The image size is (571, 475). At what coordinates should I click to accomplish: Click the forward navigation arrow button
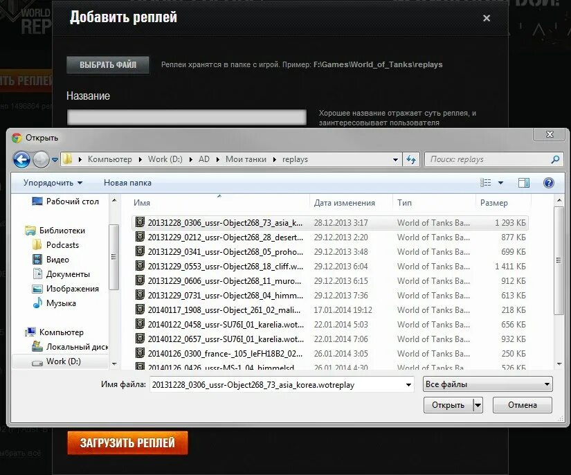pyautogui.click(x=41, y=159)
